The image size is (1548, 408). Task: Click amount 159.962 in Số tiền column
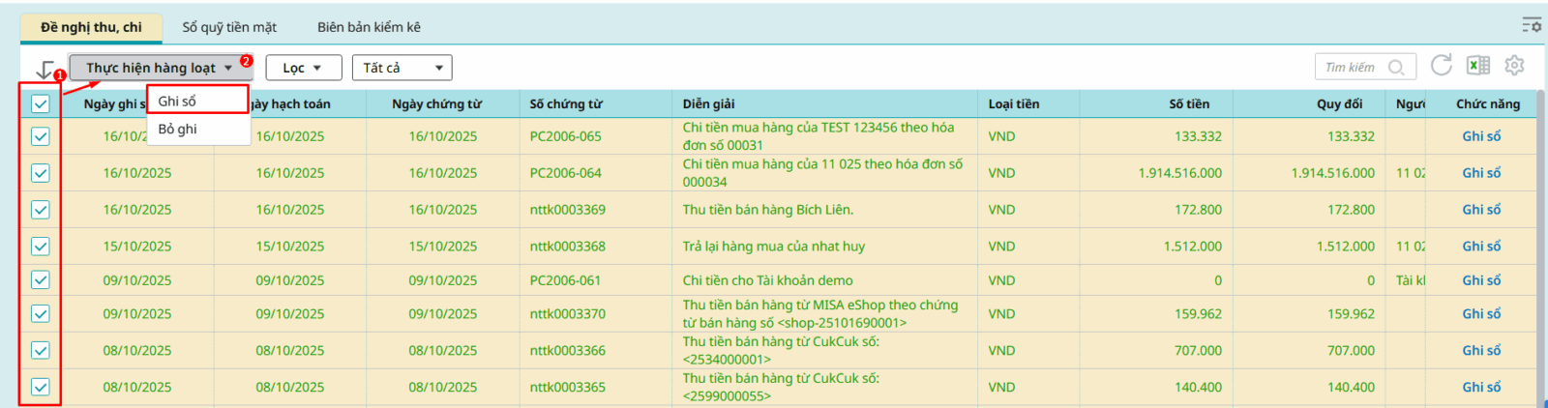click(x=1199, y=314)
